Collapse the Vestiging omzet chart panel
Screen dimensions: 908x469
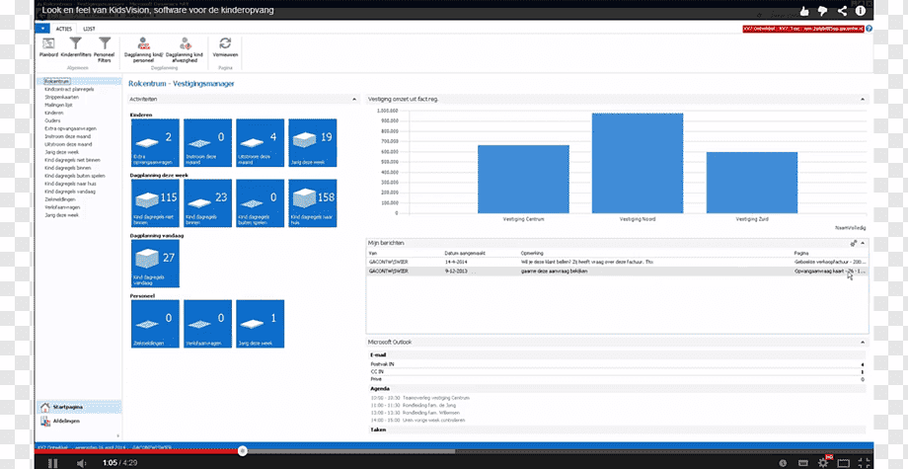(x=863, y=100)
